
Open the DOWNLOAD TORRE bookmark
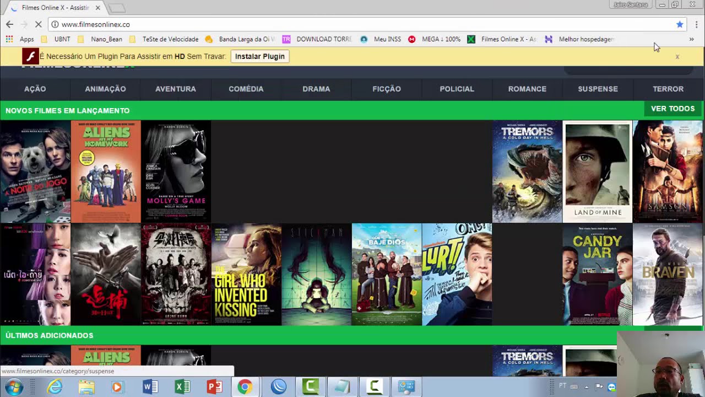coord(317,39)
